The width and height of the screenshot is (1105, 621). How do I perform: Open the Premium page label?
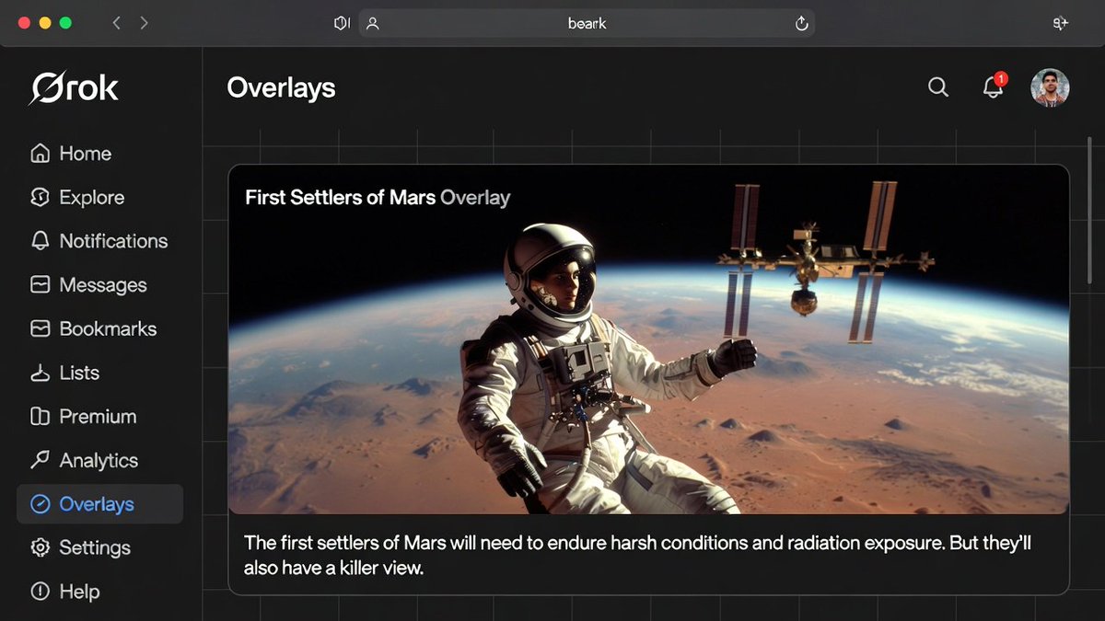click(x=98, y=417)
